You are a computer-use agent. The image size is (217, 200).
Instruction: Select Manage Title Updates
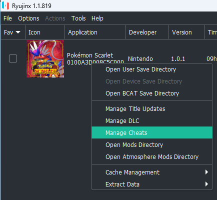click(x=152, y=109)
